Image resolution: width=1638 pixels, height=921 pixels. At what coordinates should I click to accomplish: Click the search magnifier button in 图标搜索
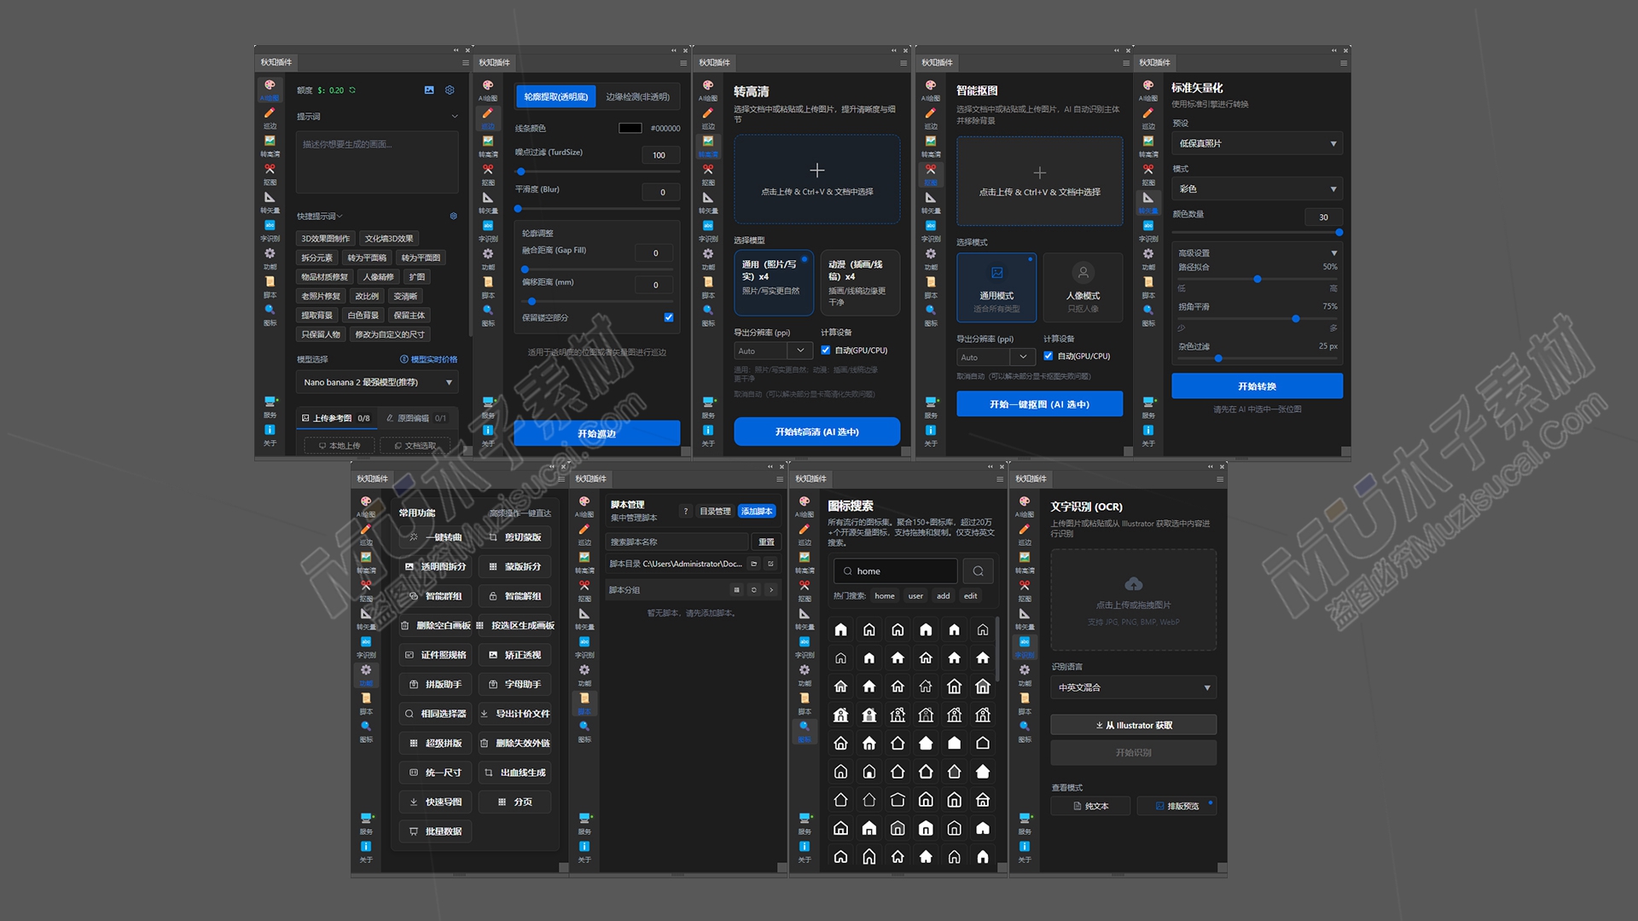pyautogui.click(x=978, y=571)
